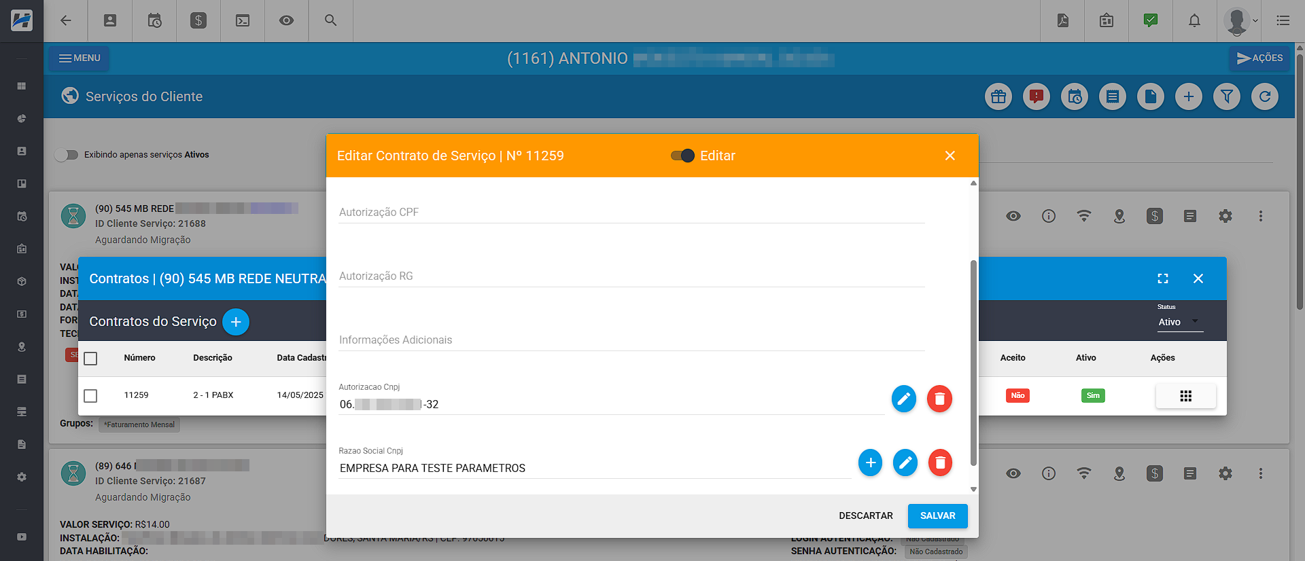View service 21687 using its eye icon

click(1013, 473)
